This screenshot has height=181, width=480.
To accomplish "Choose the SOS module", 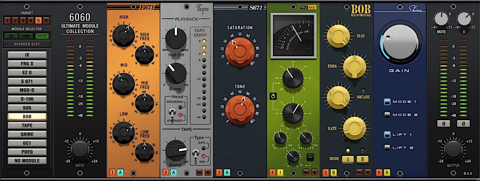I will 27,108.
